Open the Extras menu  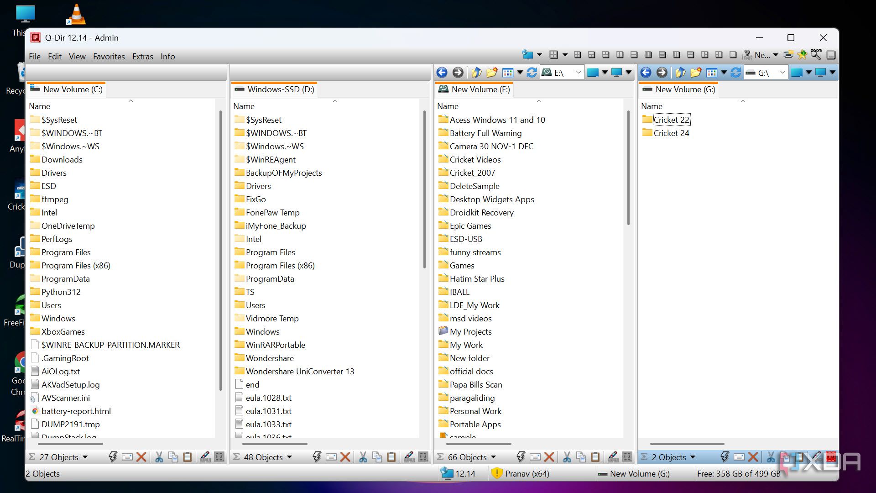143,56
